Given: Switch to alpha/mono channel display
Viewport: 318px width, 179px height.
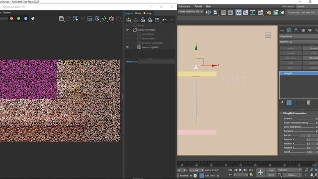Looking at the screenshot, I should pos(33,18).
